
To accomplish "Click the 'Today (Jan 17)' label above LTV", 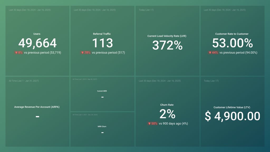I will click(211, 81).
